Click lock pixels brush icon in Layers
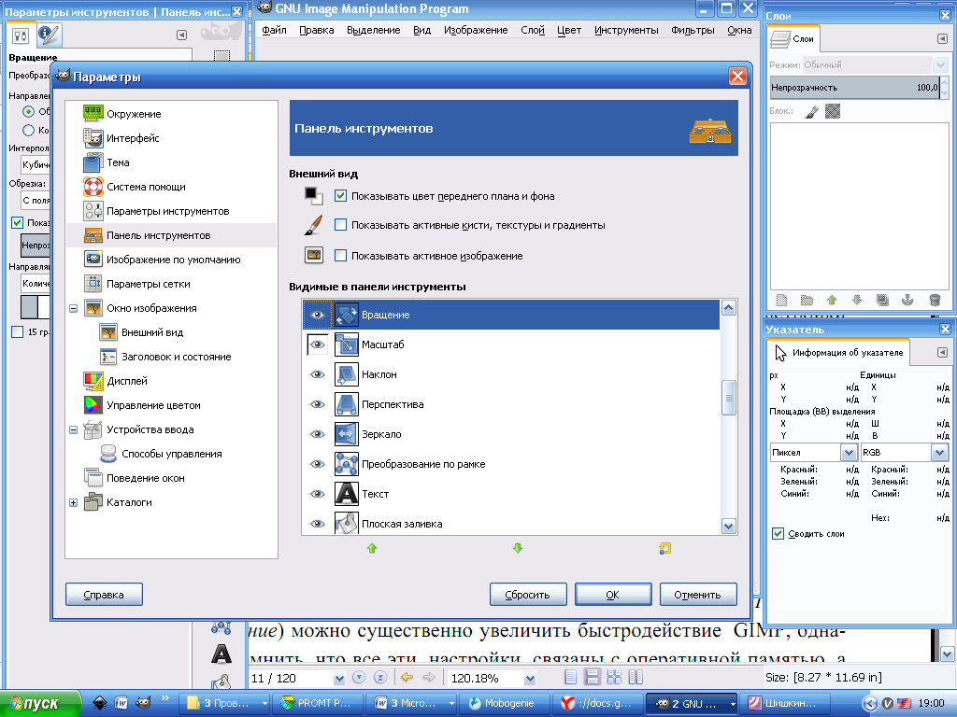 click(812, 112)
